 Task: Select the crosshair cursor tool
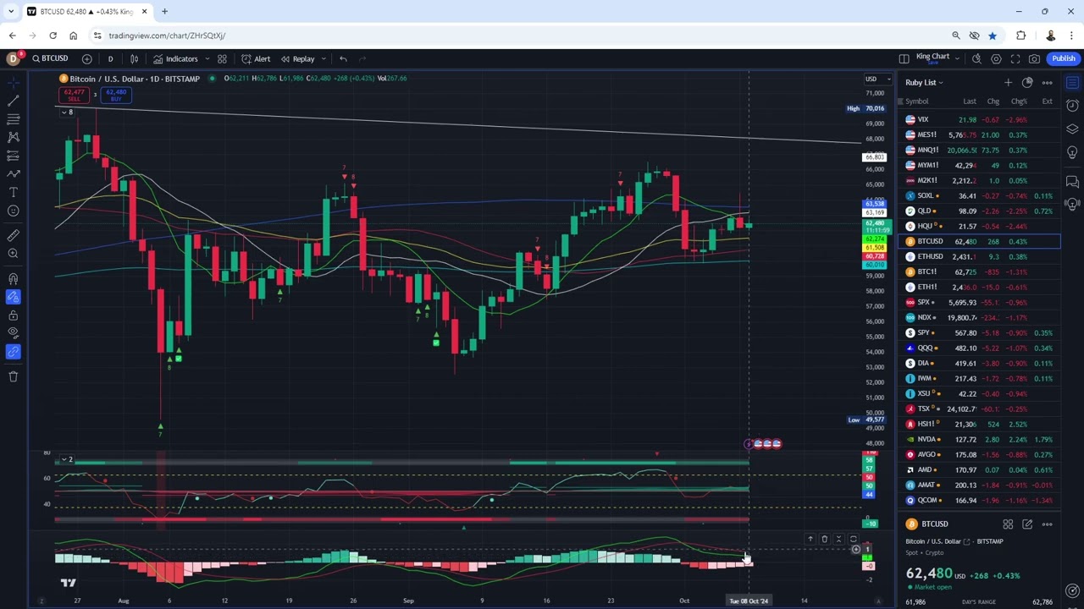(14, 82)
